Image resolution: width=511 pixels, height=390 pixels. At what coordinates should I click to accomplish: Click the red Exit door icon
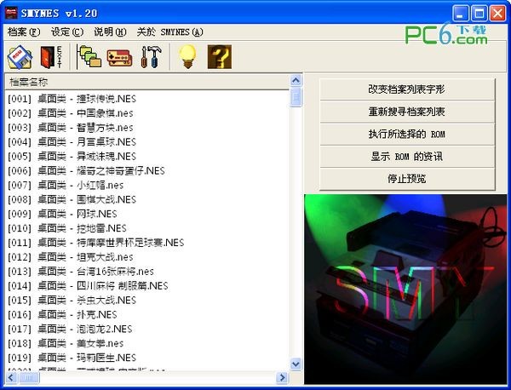click(51, 57)
